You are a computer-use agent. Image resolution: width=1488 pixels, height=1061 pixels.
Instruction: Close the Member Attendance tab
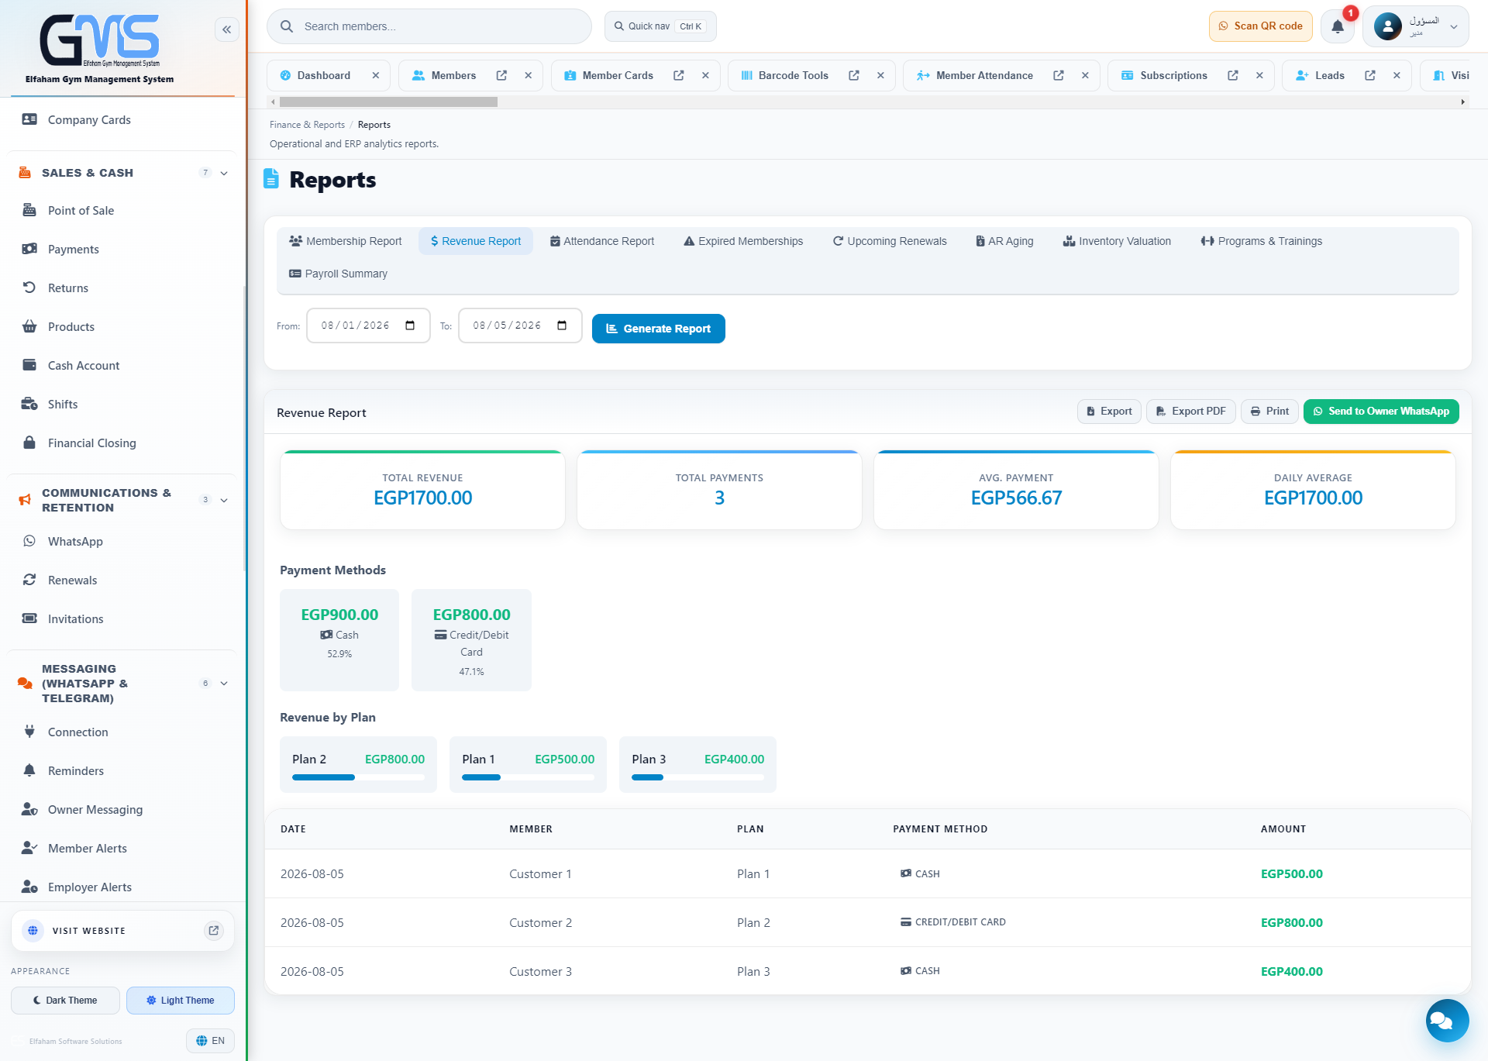(x=1085, y=75)
